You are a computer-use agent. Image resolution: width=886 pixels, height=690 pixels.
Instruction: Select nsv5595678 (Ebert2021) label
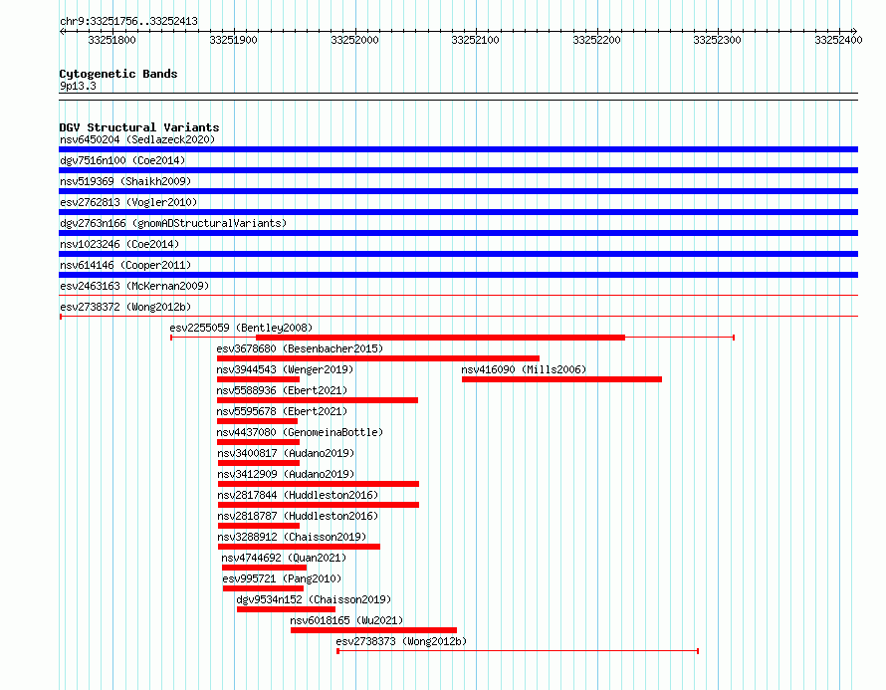tap(282, 411)
